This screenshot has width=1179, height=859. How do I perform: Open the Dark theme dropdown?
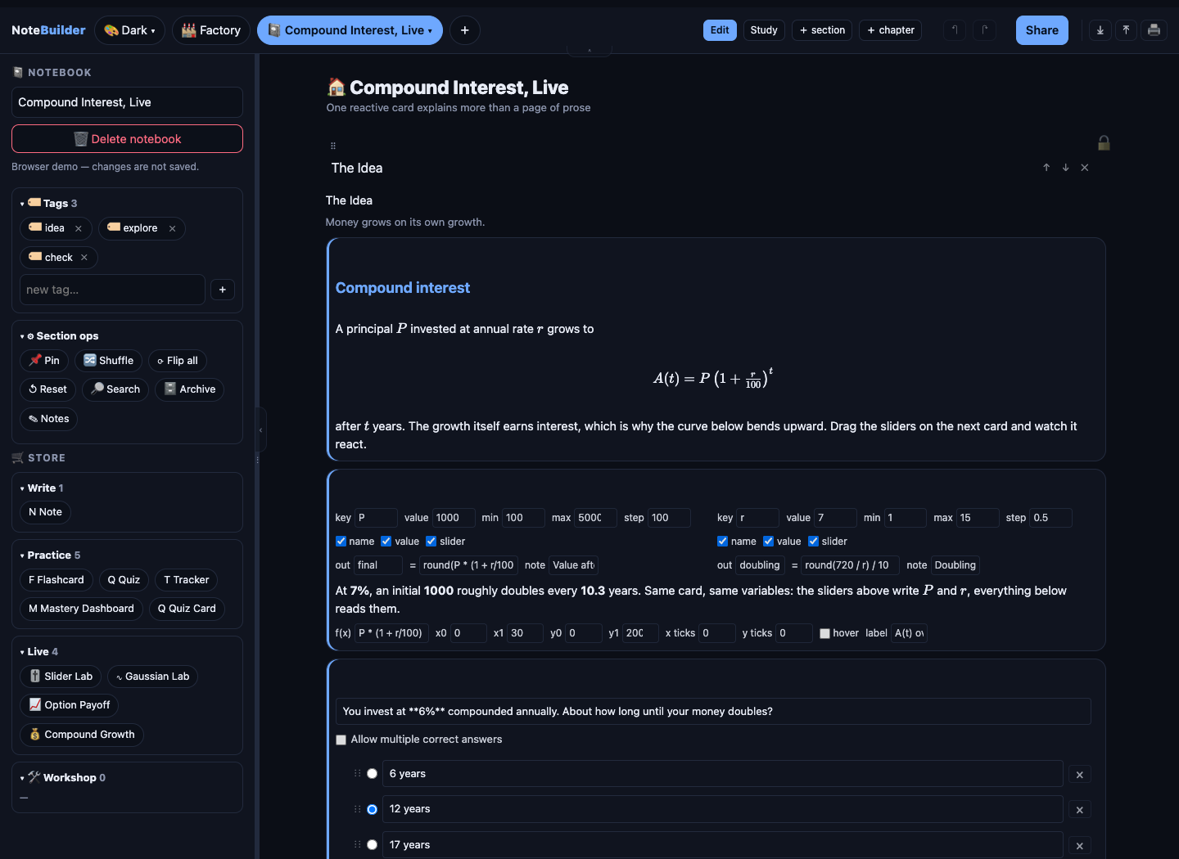pyautogui.click(x=129, y=30)
